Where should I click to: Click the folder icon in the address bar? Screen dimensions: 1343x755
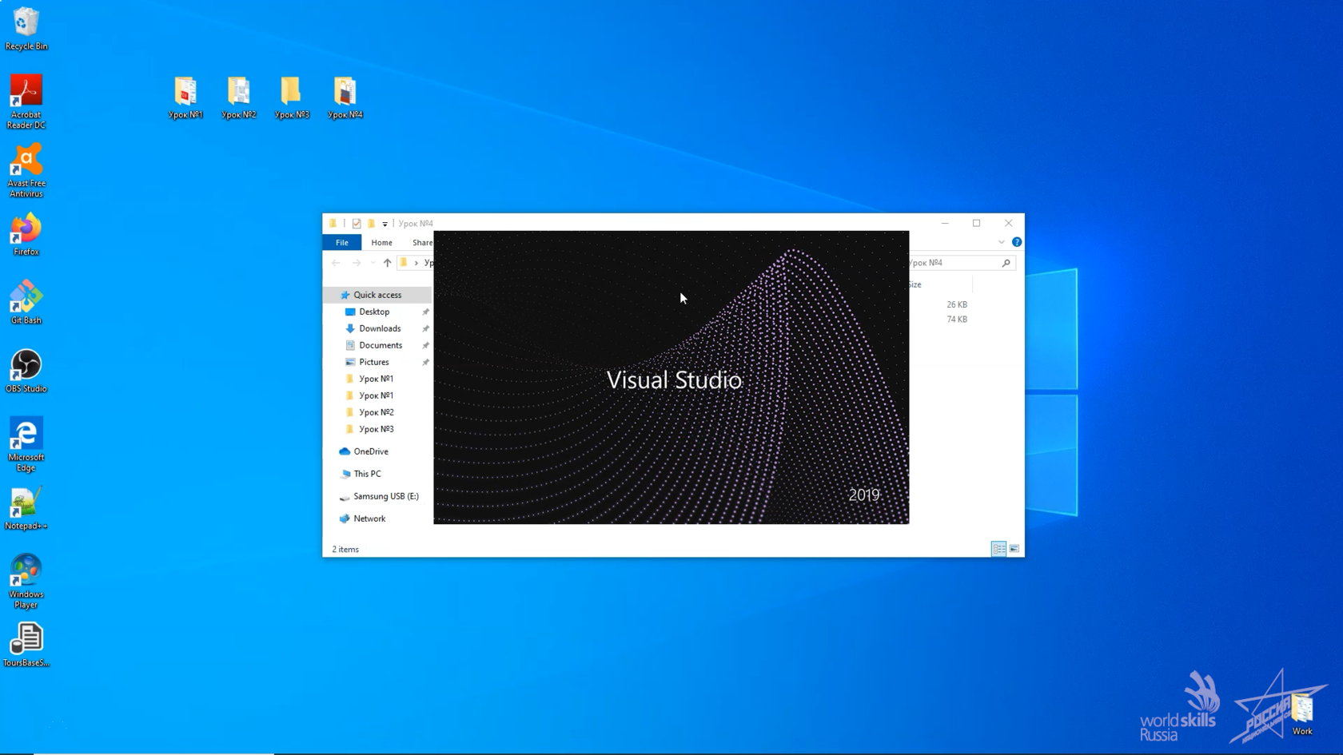click(x=404, y=263)
